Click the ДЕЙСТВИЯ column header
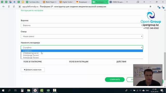166x93 pixels. tap(121, 61)
